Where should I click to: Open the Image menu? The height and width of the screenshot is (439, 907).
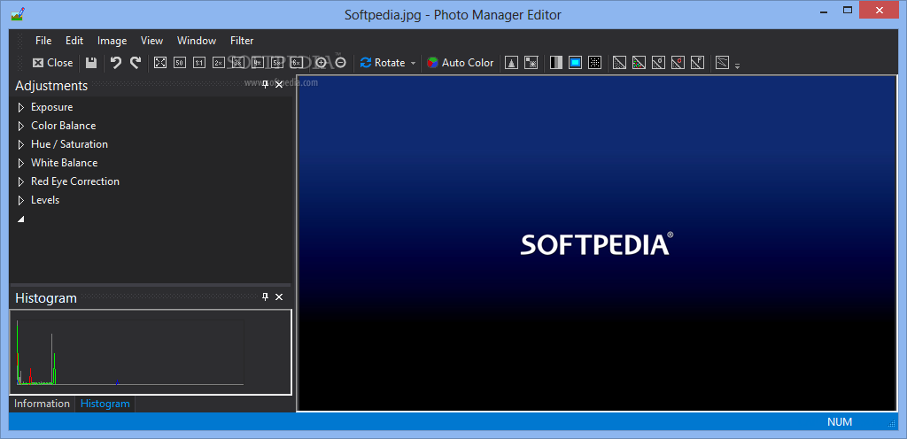tap(112, 41)
